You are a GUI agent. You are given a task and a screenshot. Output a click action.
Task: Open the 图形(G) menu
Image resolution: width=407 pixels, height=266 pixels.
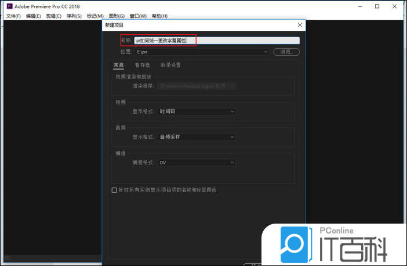point(117,16)
